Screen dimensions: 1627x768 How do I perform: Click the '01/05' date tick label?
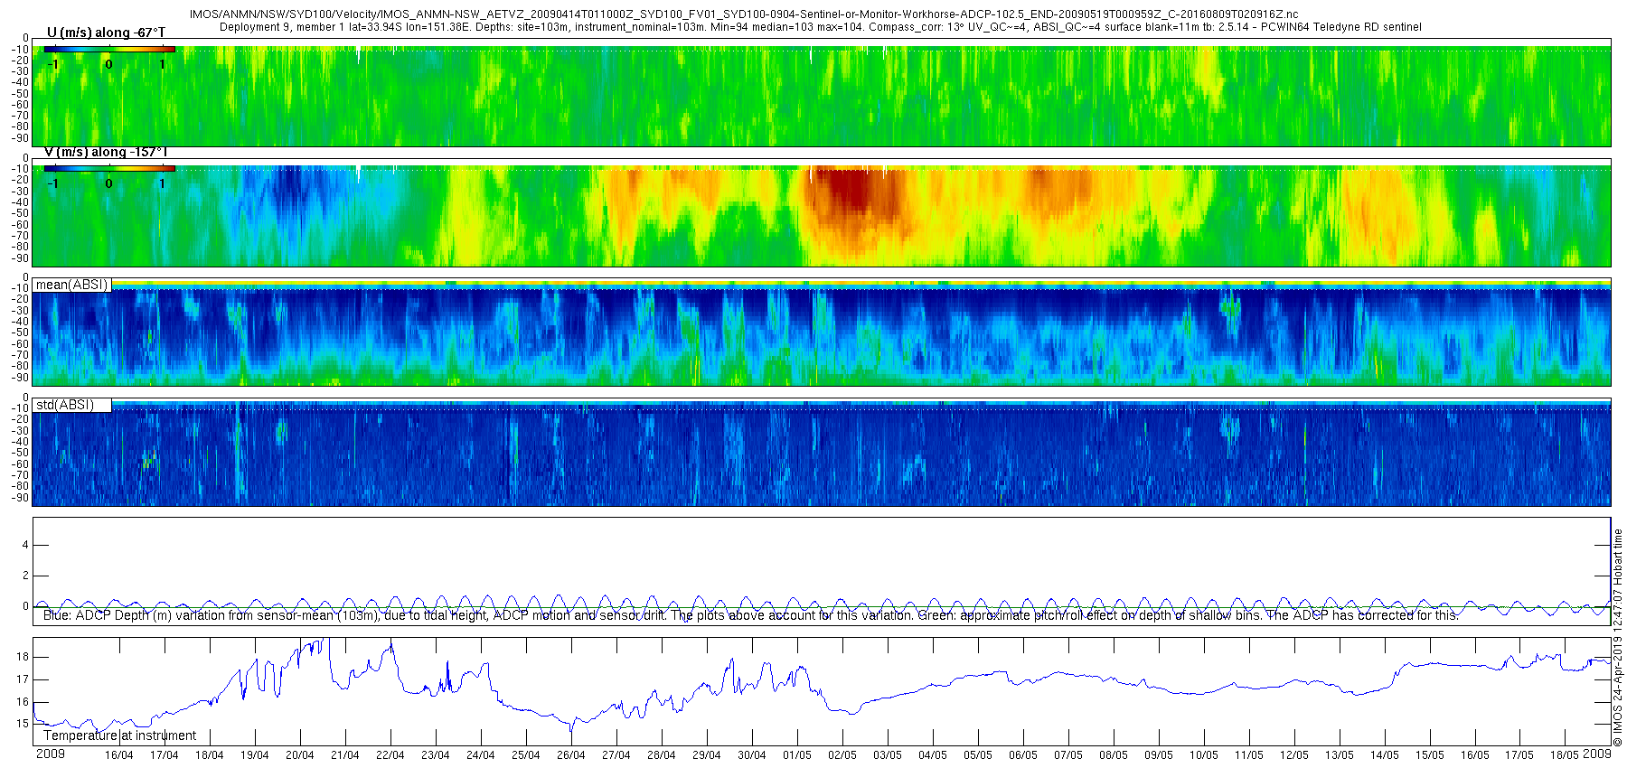click(x=797, y=755)
